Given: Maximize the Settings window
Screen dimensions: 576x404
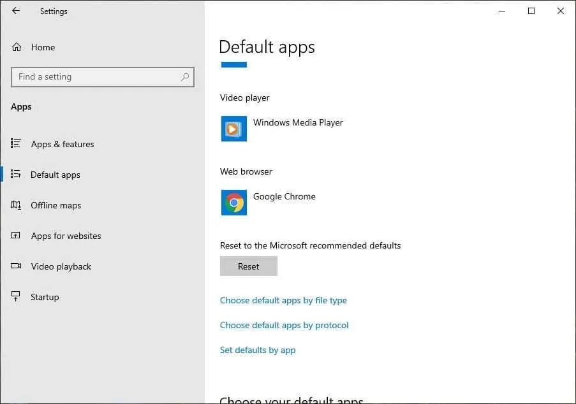Looking at the screenshot, I should [x=531, y=11].
